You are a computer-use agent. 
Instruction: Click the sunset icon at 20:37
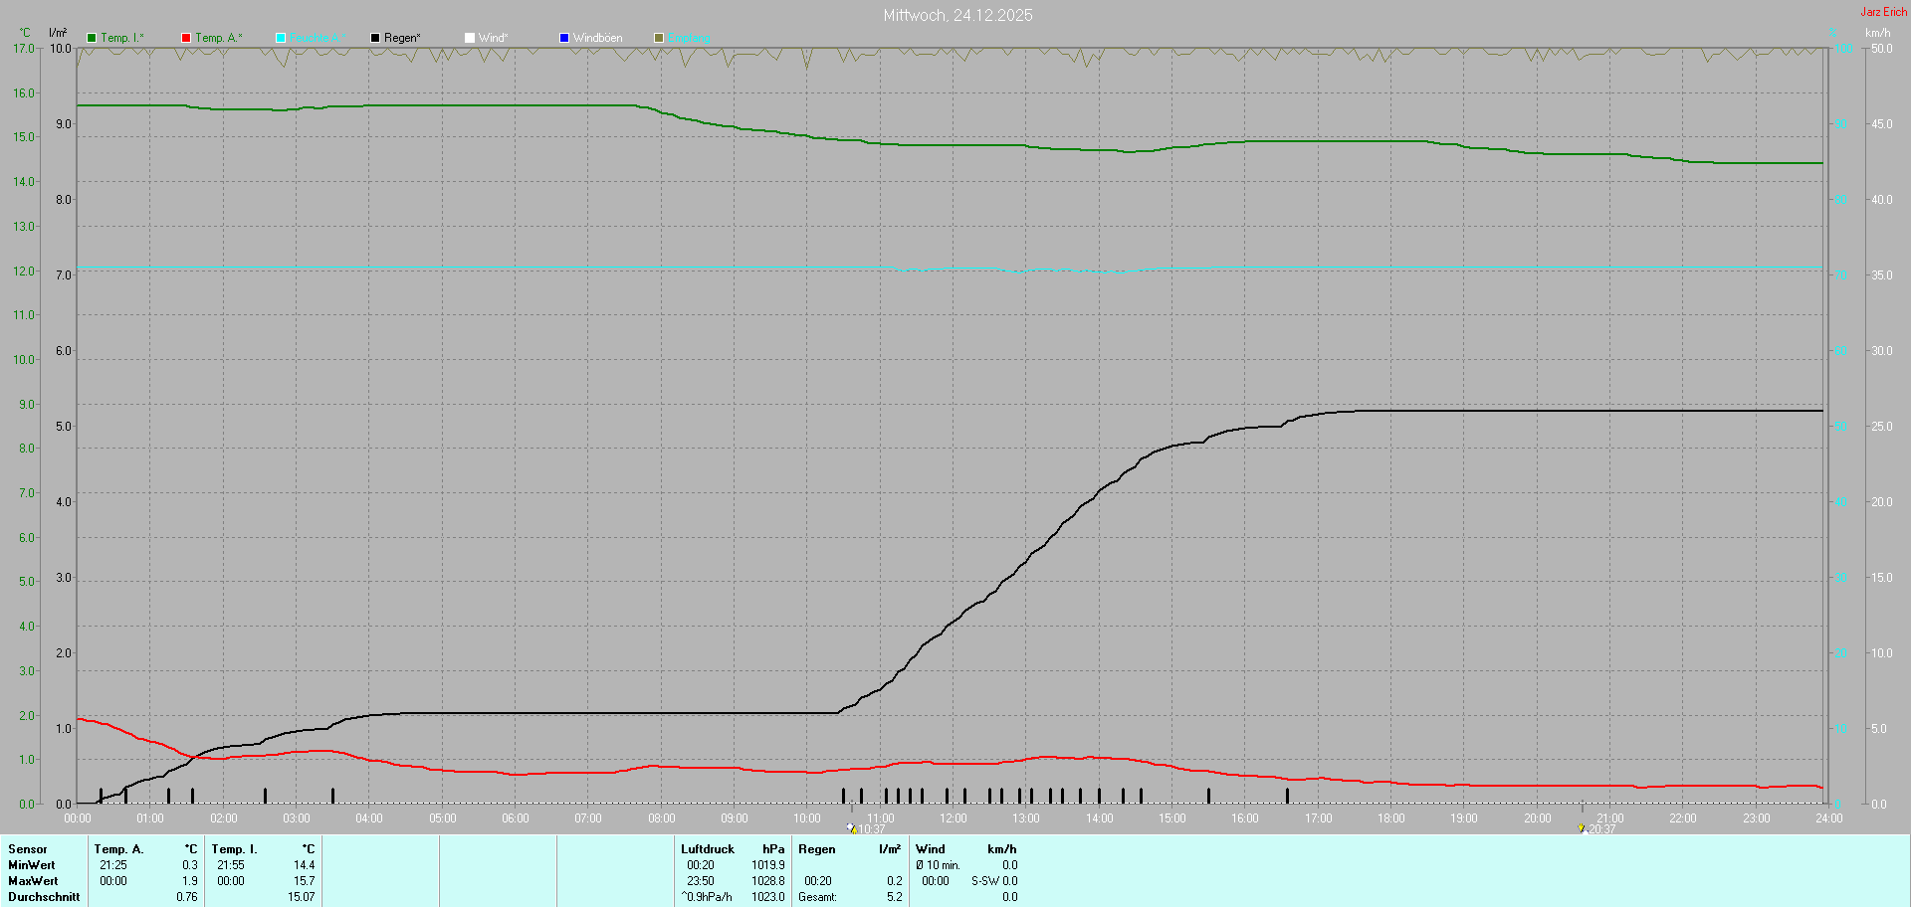click(1582, 827)
